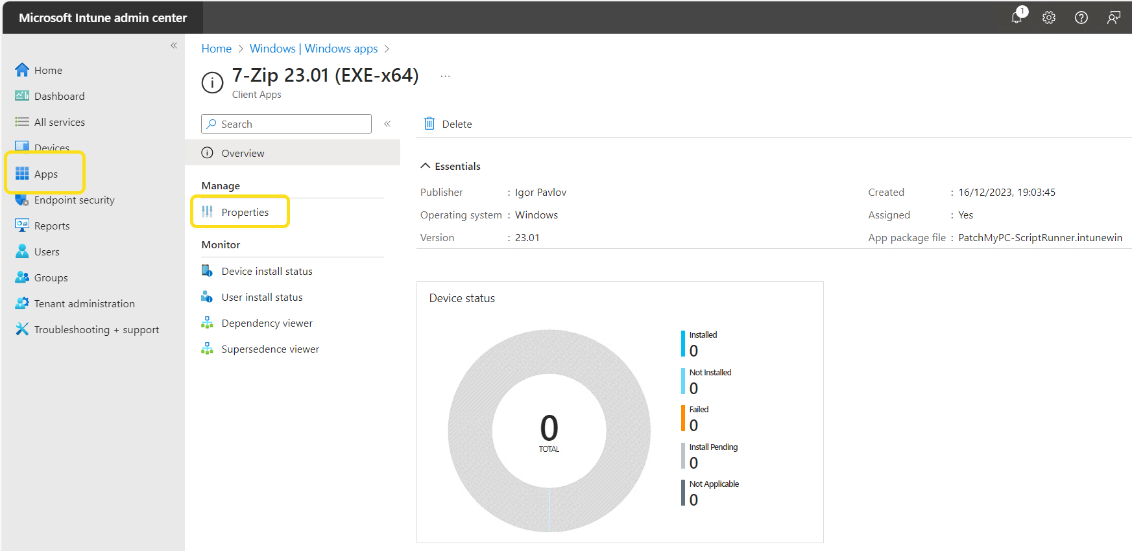Click the Groups people icon

[22, 277]
